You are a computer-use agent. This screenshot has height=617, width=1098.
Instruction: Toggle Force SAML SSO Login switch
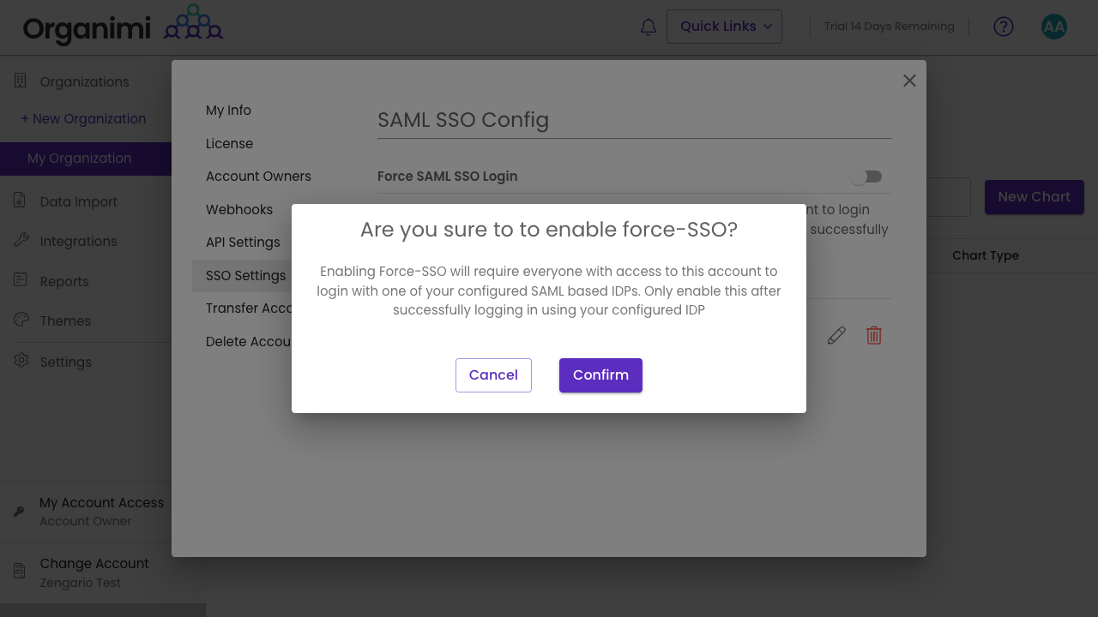tap(866, 176)
